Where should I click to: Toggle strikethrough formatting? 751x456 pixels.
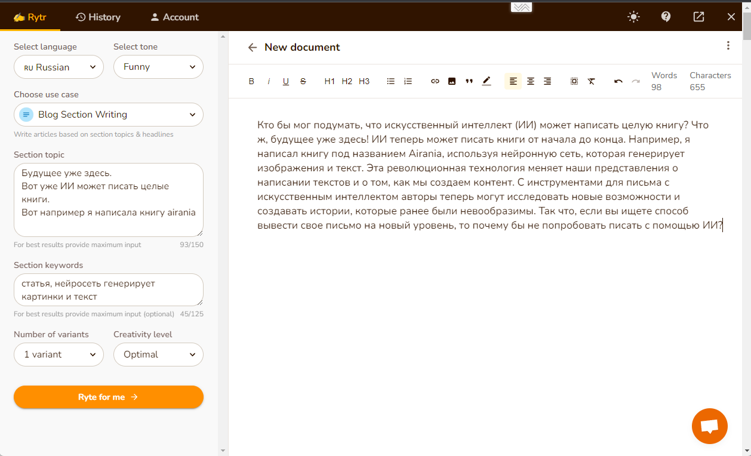303,81
